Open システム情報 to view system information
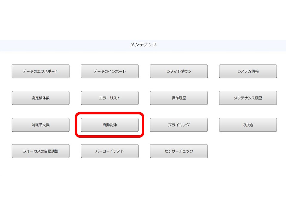Screen dimensions: 286x215 [x=248, y=71]
